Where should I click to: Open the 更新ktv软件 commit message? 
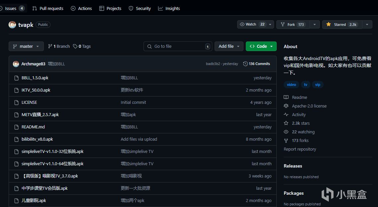click(x=132, y=90)
